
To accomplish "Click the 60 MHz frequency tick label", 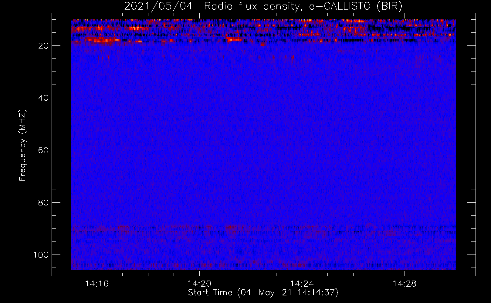I will click(x=43, y=150).
